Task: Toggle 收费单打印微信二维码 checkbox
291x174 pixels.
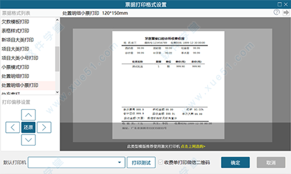Action: (161, 162)
